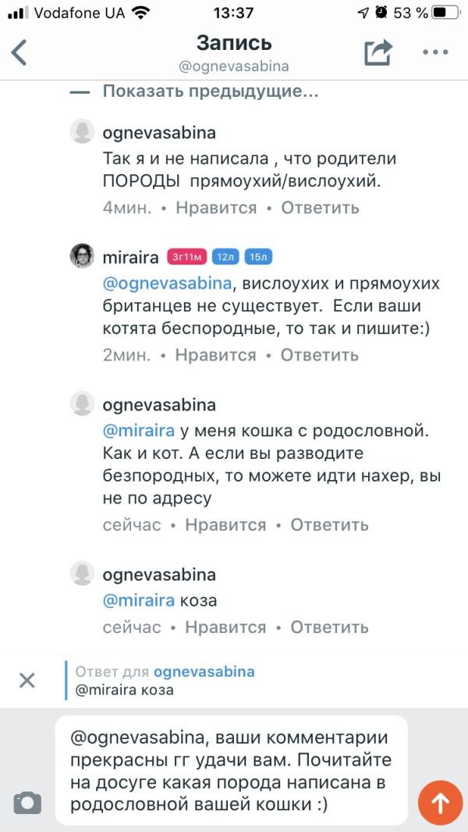Tap the blue 12л badge
Image resolution: width=468 pixels, height=832 pixels.
coord(225,257)
